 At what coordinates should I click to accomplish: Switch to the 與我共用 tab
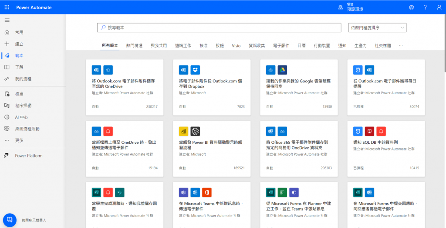159,45
